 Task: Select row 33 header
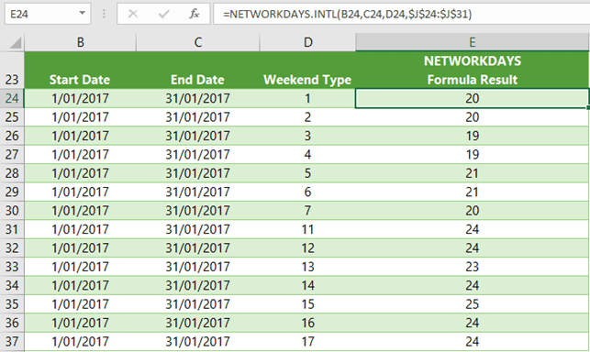(x=12, y=267)
